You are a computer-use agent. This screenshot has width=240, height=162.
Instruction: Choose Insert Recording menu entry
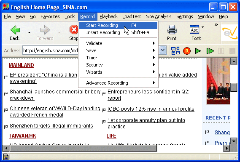119,32
